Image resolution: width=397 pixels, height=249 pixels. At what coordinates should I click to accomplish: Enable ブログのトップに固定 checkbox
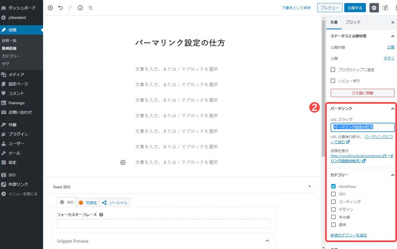pyautogui.click(x=333, y=70)
